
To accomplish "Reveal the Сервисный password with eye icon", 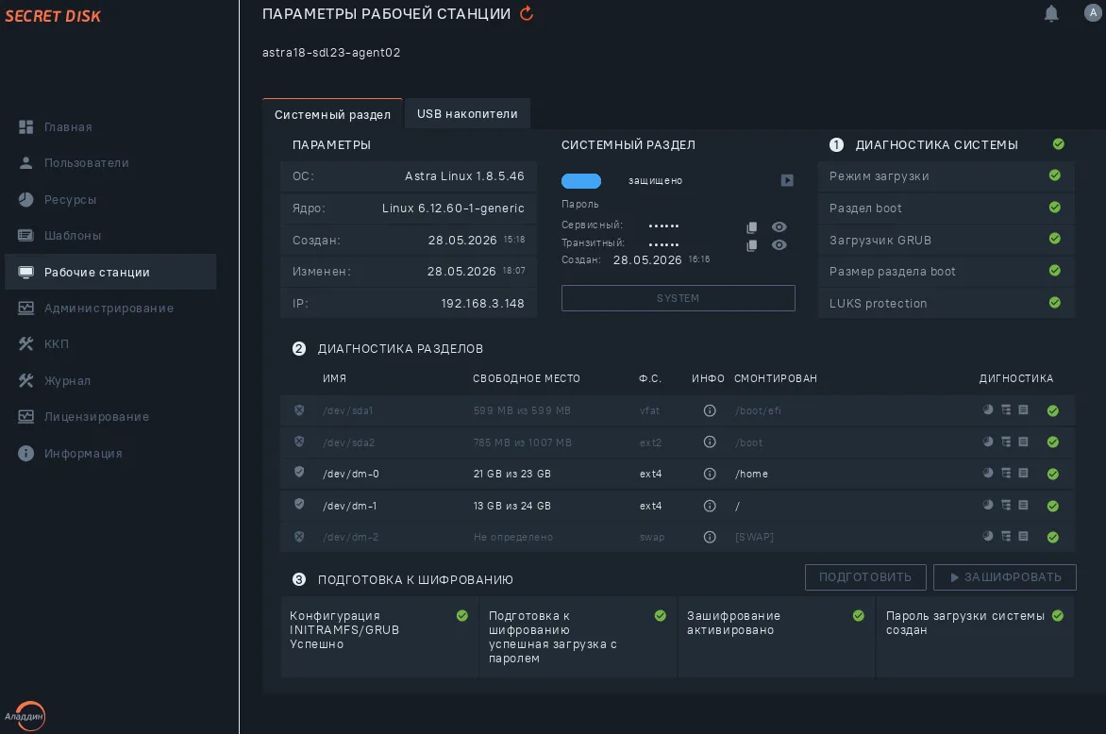I will pos(779,227).
